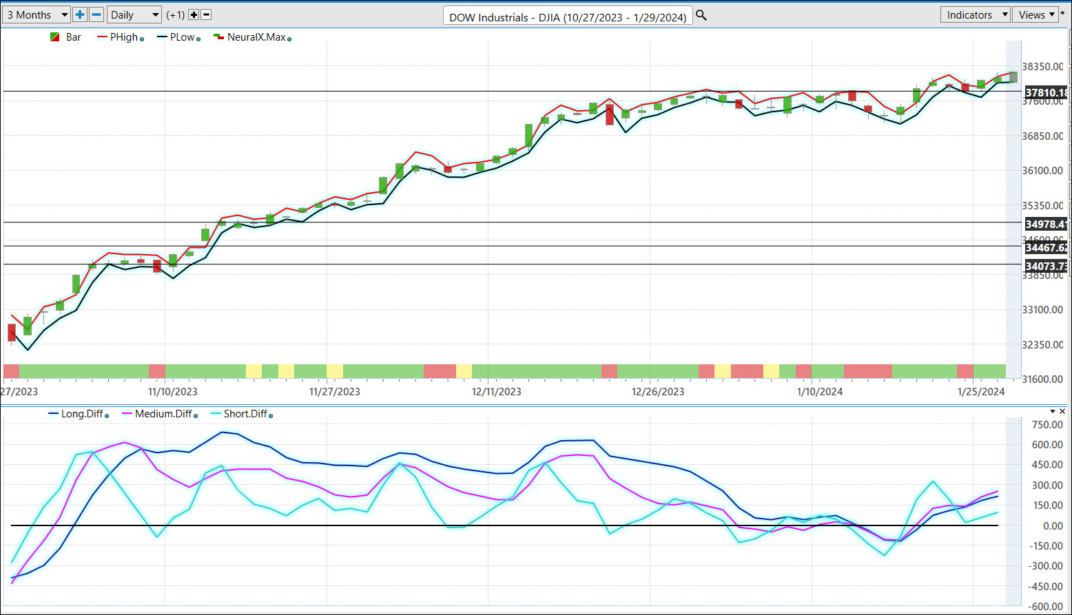Viewport: 1072px width, 615px height.
Task: Open the 3 Months time range dropdown
Action: [37, 14]
